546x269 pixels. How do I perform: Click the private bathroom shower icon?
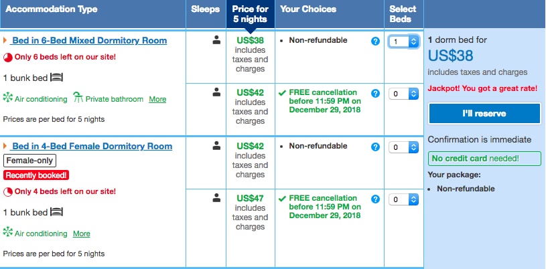coord(78,98)
